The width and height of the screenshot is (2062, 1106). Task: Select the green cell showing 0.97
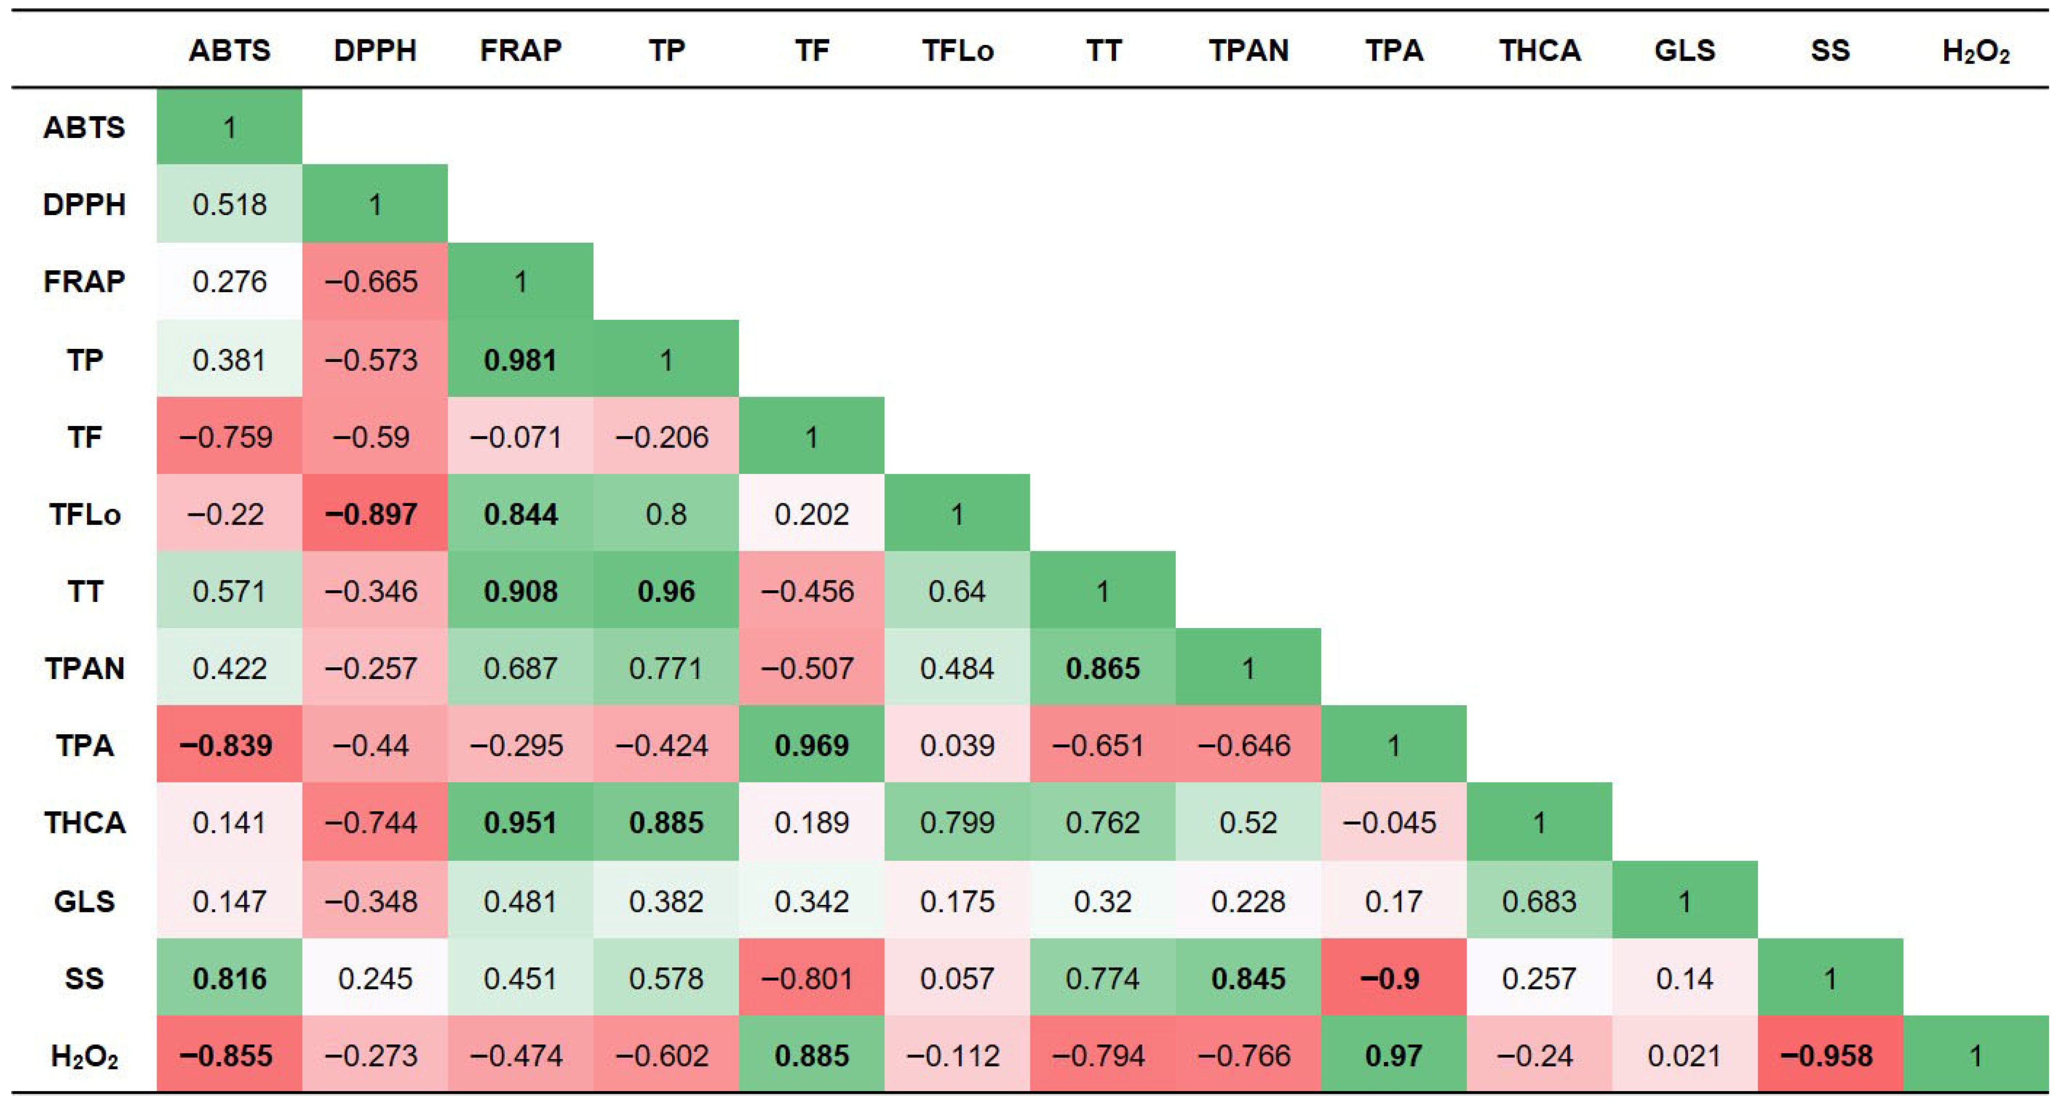click(x=1394, y=1055)
